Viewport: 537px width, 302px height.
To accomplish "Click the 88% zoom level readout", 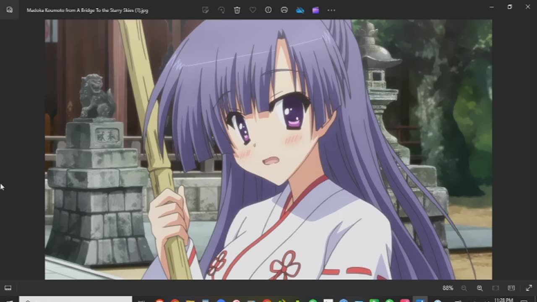I will (x=448, y=288).
